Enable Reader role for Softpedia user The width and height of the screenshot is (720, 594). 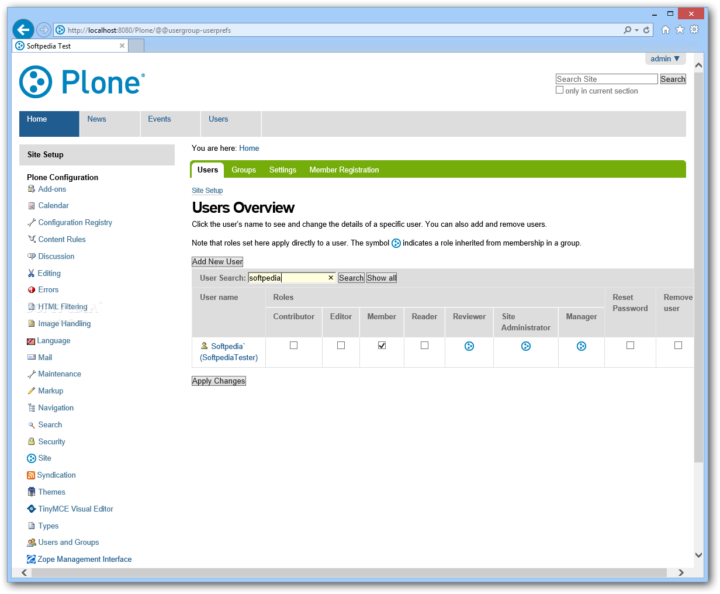pyautogui.click(x=424, y=346)
